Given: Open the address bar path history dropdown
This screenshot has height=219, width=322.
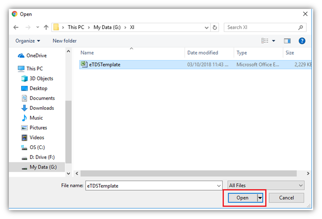Looking at the screenshot, I should pos(207,28).
